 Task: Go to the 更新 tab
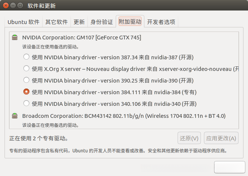pos(79,22)
